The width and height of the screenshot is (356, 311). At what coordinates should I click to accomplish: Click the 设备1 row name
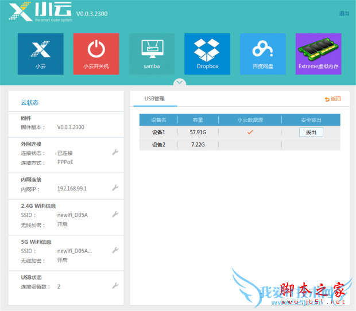[x=158, y=133]
